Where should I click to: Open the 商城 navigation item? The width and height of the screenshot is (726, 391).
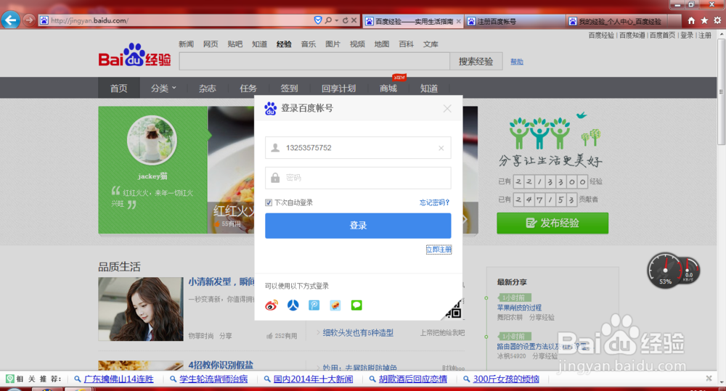388,89
